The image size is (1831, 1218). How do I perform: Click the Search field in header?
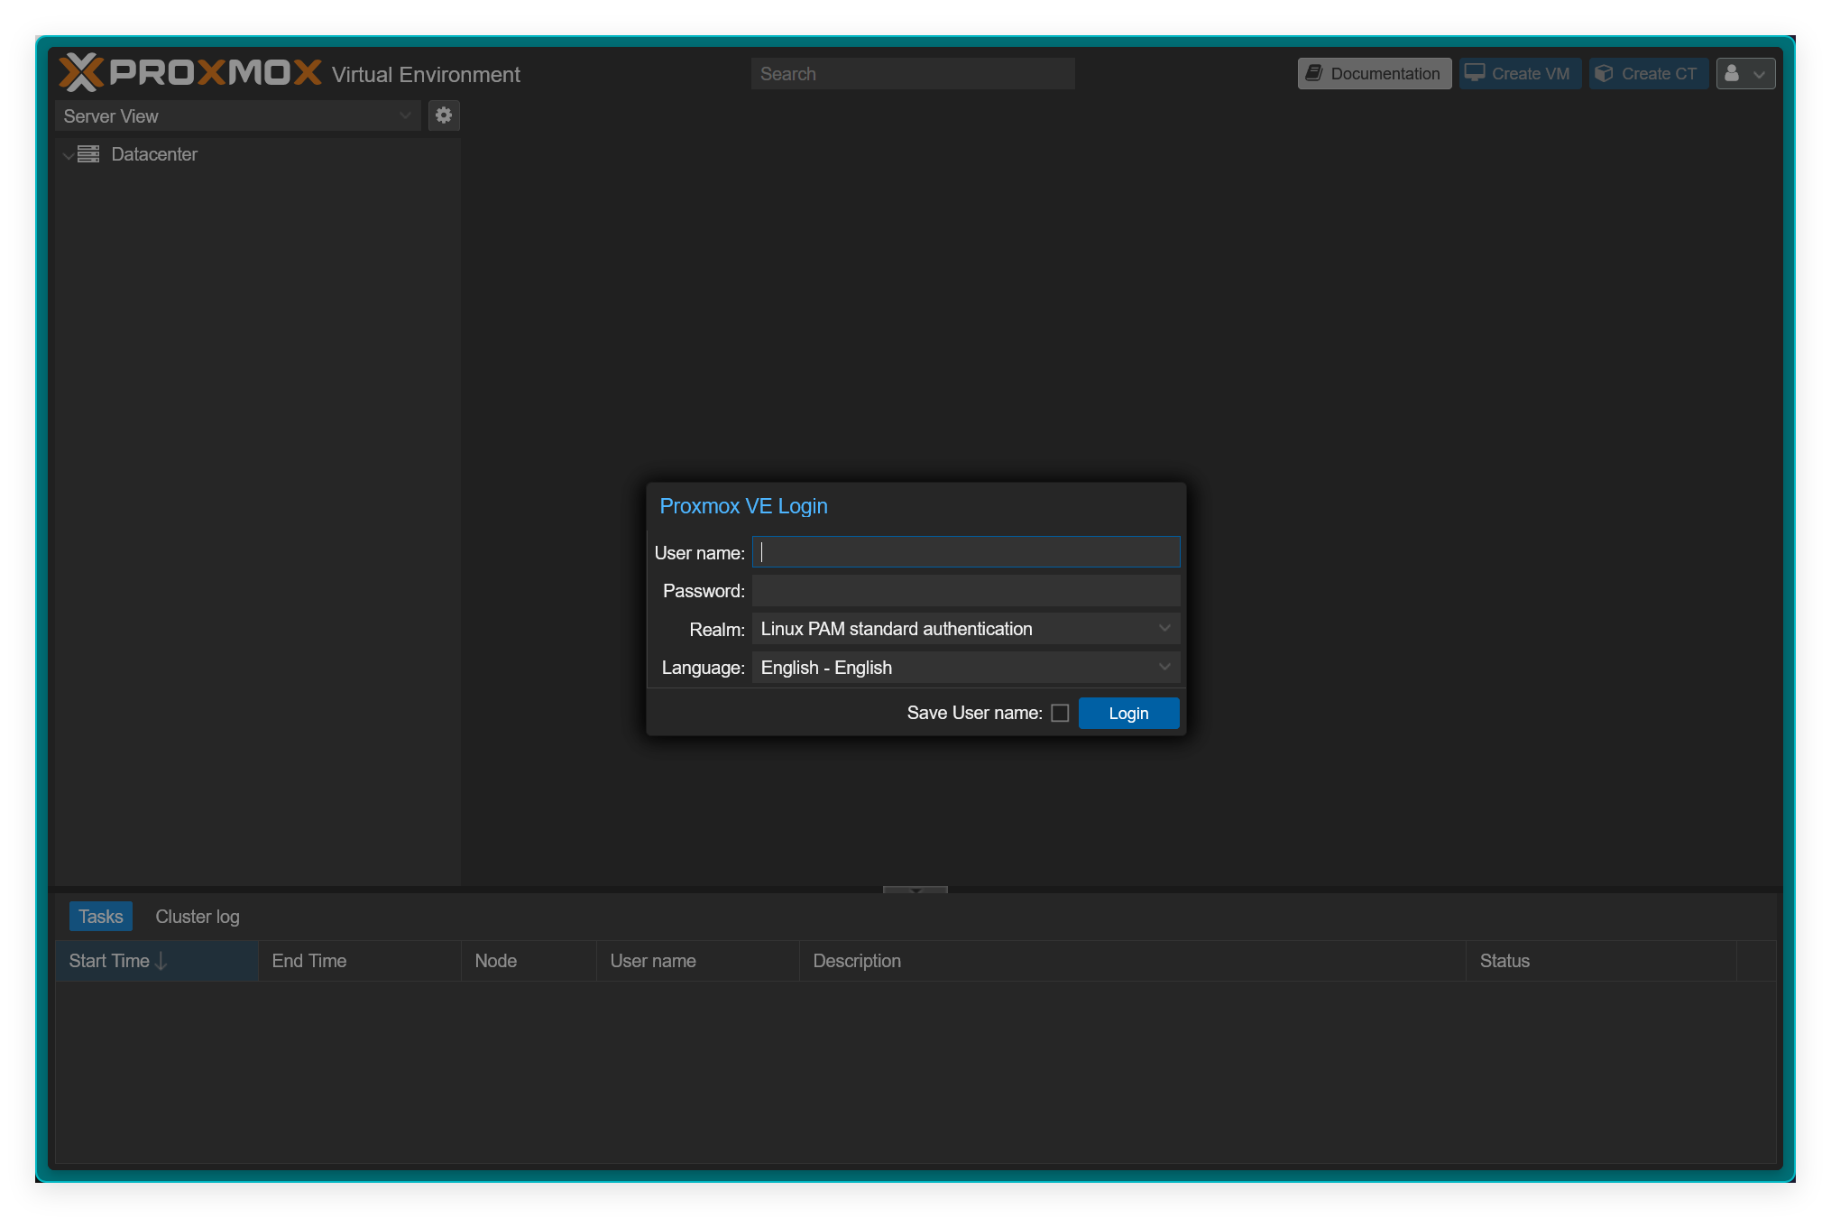pyautogui.click(x=913, y=74)
